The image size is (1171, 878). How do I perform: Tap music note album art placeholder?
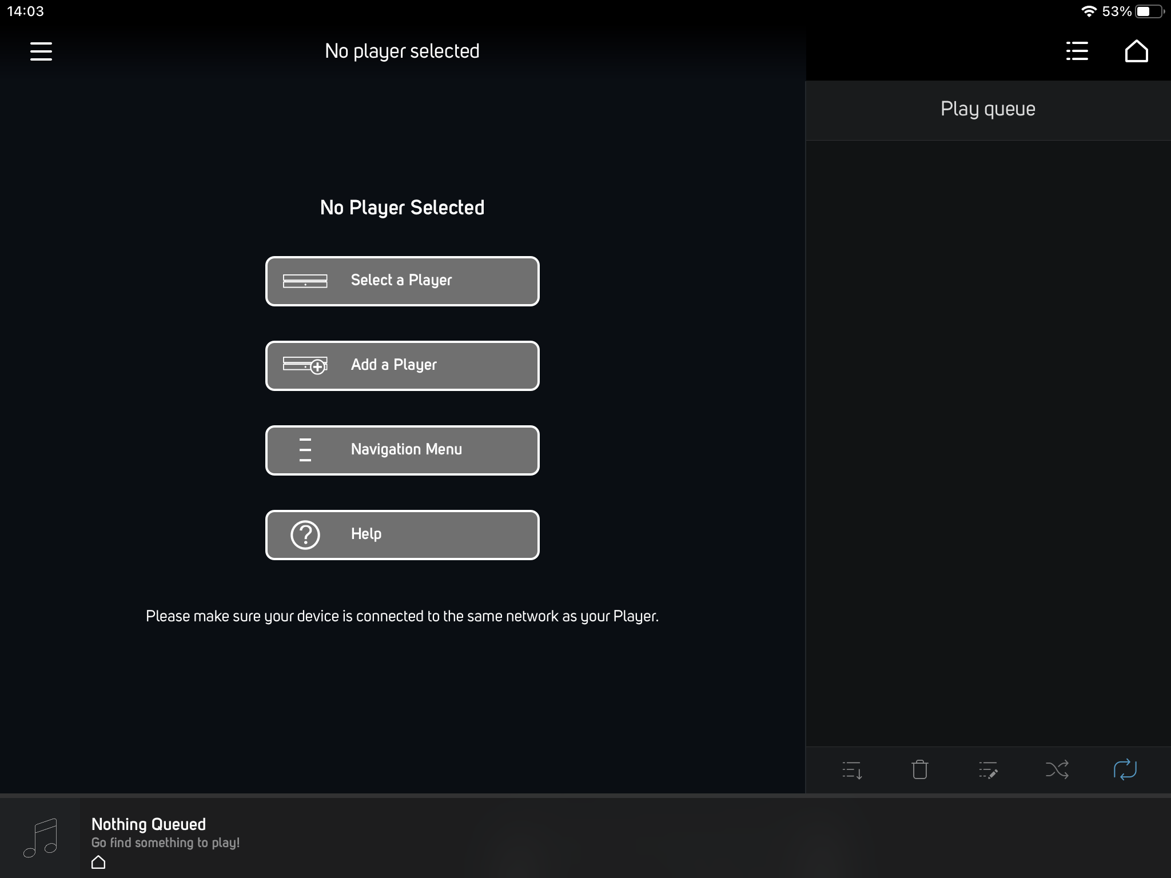tap(40, 838)
